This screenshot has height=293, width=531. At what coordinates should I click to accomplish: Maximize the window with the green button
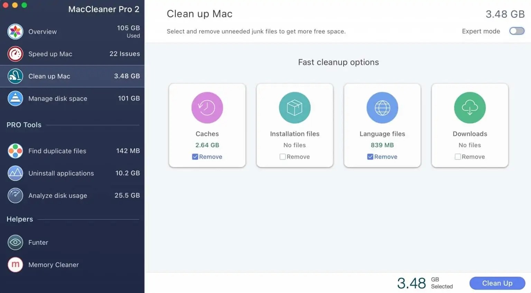tap(24, 5)
